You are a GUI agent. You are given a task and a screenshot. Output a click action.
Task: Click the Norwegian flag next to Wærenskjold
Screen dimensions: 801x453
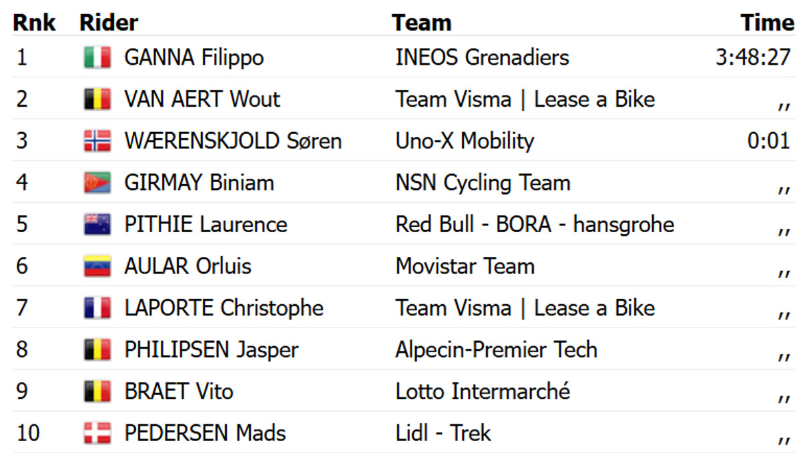click(x=97, y=141)
